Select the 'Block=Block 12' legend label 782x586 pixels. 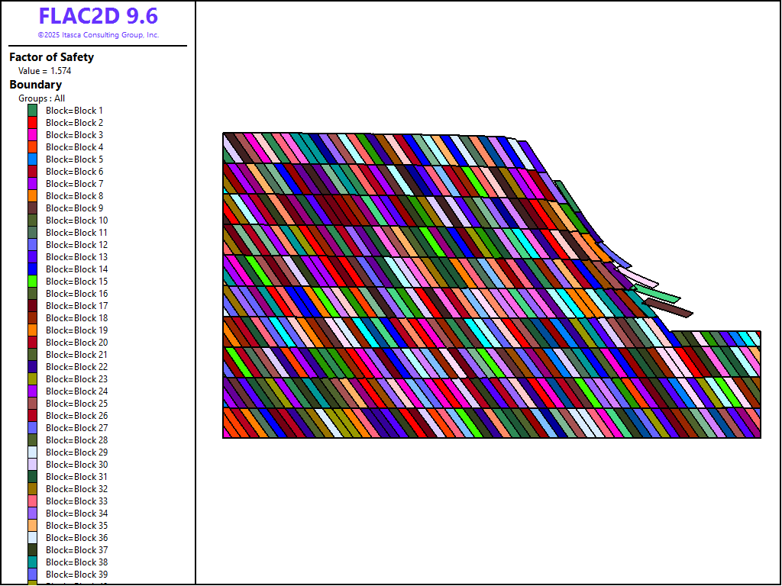pyautogui.click(x=76, y=245)
